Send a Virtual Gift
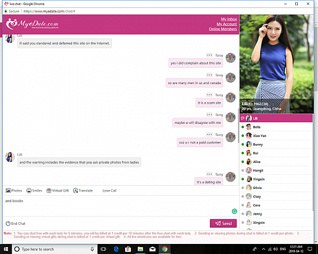Image resolution: width=318 pixels, height=254 pixels. 58,190
